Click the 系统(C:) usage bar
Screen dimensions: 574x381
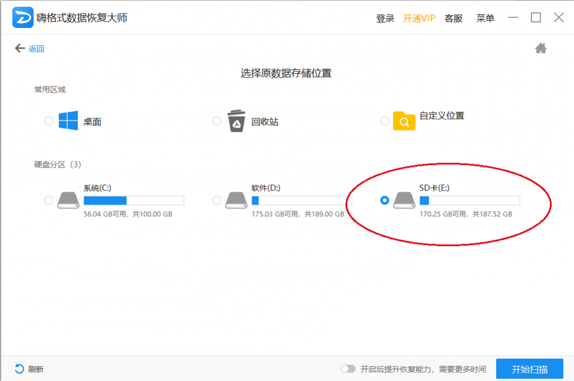pos(133,200)
